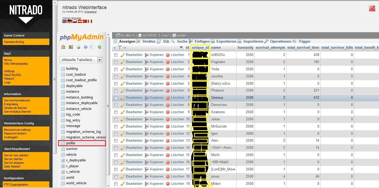Viewport: 379px width, 188px height.
Task: Switch language using the Spanish flag
Action: [79, 21]
